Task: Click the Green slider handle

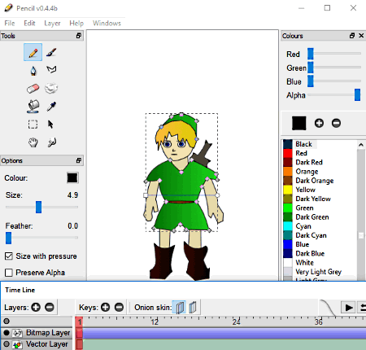Action: [311, 68]
